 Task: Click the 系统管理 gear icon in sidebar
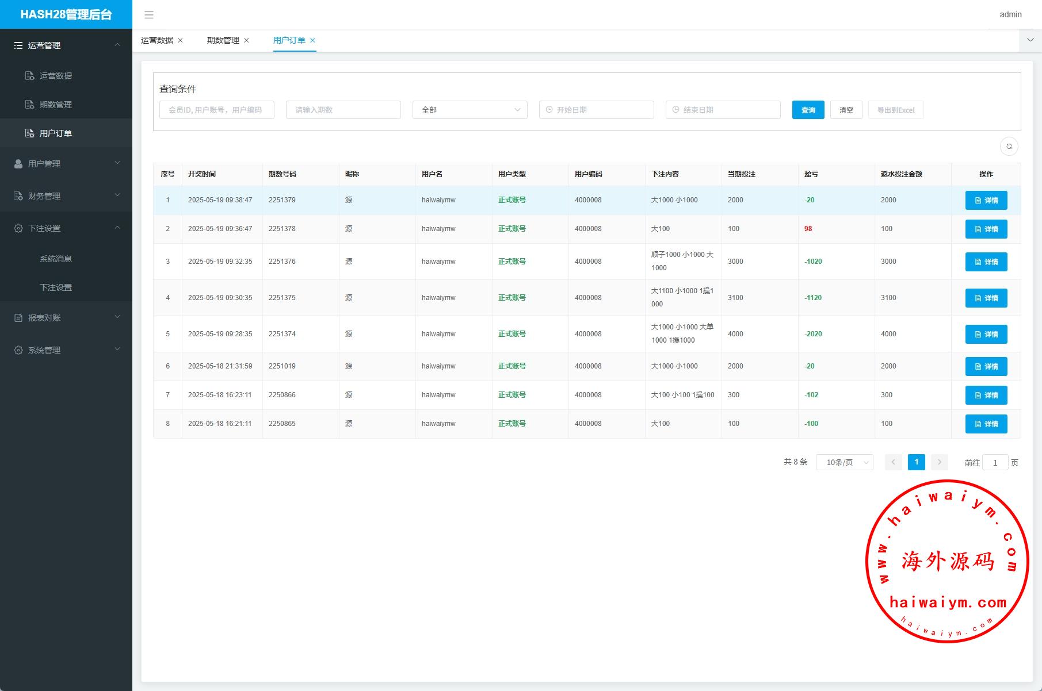(x=18, y=350)
